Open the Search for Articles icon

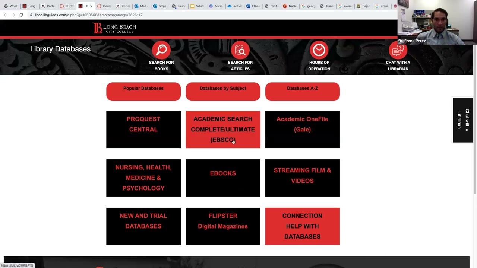240,50
